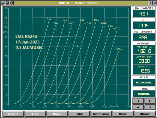
Task: Click the -6.0 curve label
Action: [x=65, y=20]
